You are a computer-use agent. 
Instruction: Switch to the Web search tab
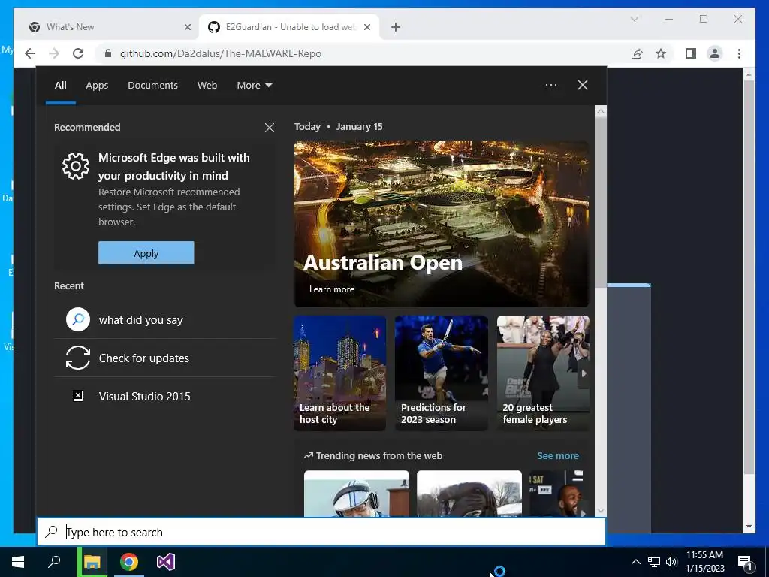click(x=207, y=86)
